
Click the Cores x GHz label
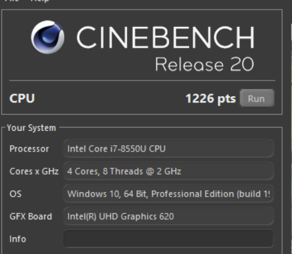click(34, 171)
